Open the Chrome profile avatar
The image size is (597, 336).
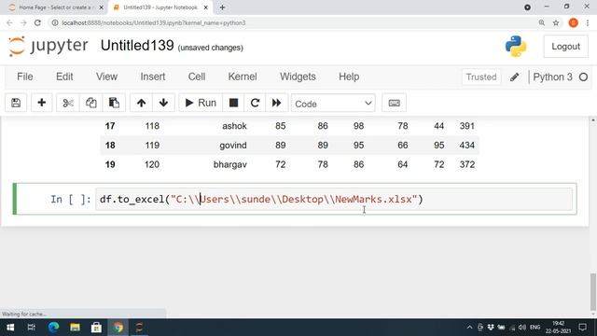coord(573,22)
